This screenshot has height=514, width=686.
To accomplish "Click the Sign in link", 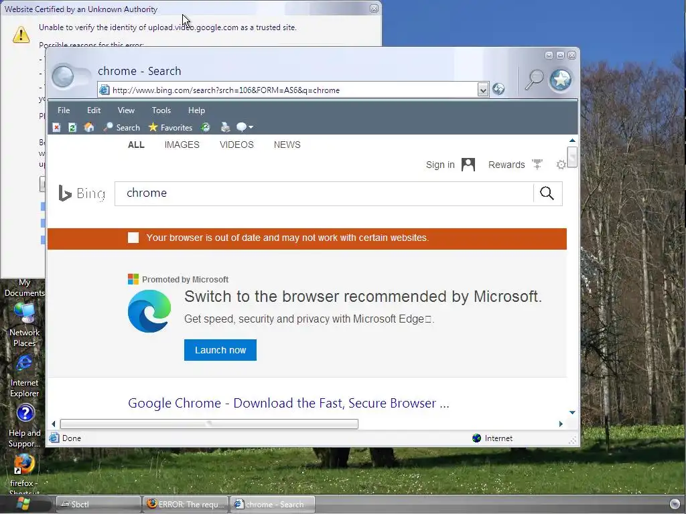I will point(440,165).
